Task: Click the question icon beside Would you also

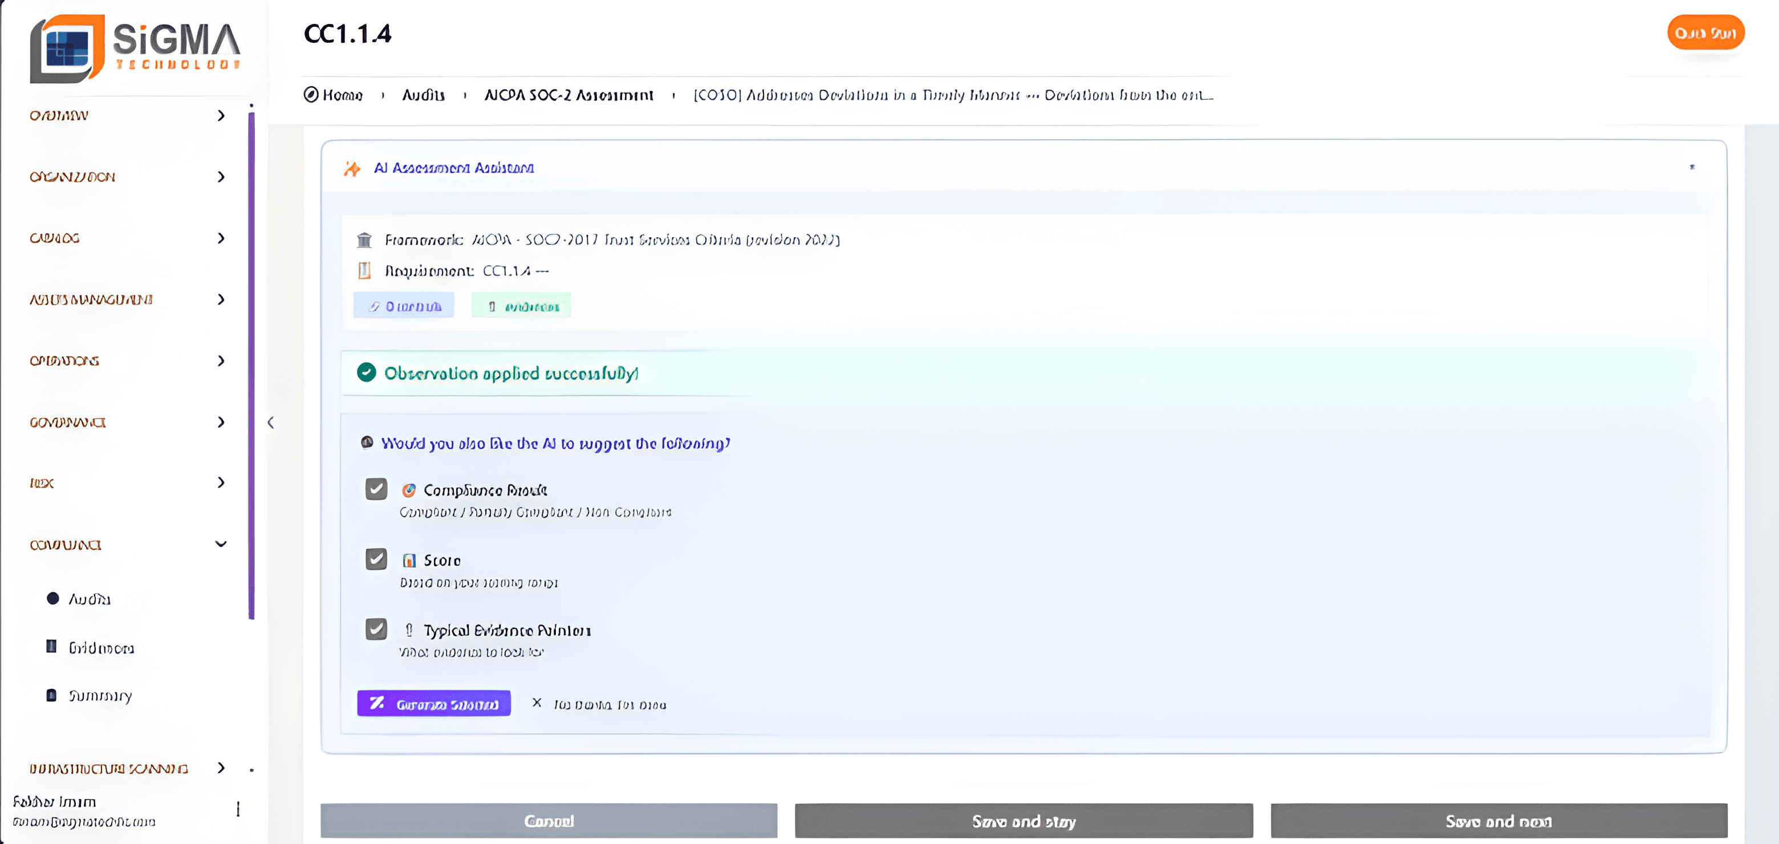Action: click(367, 442)
